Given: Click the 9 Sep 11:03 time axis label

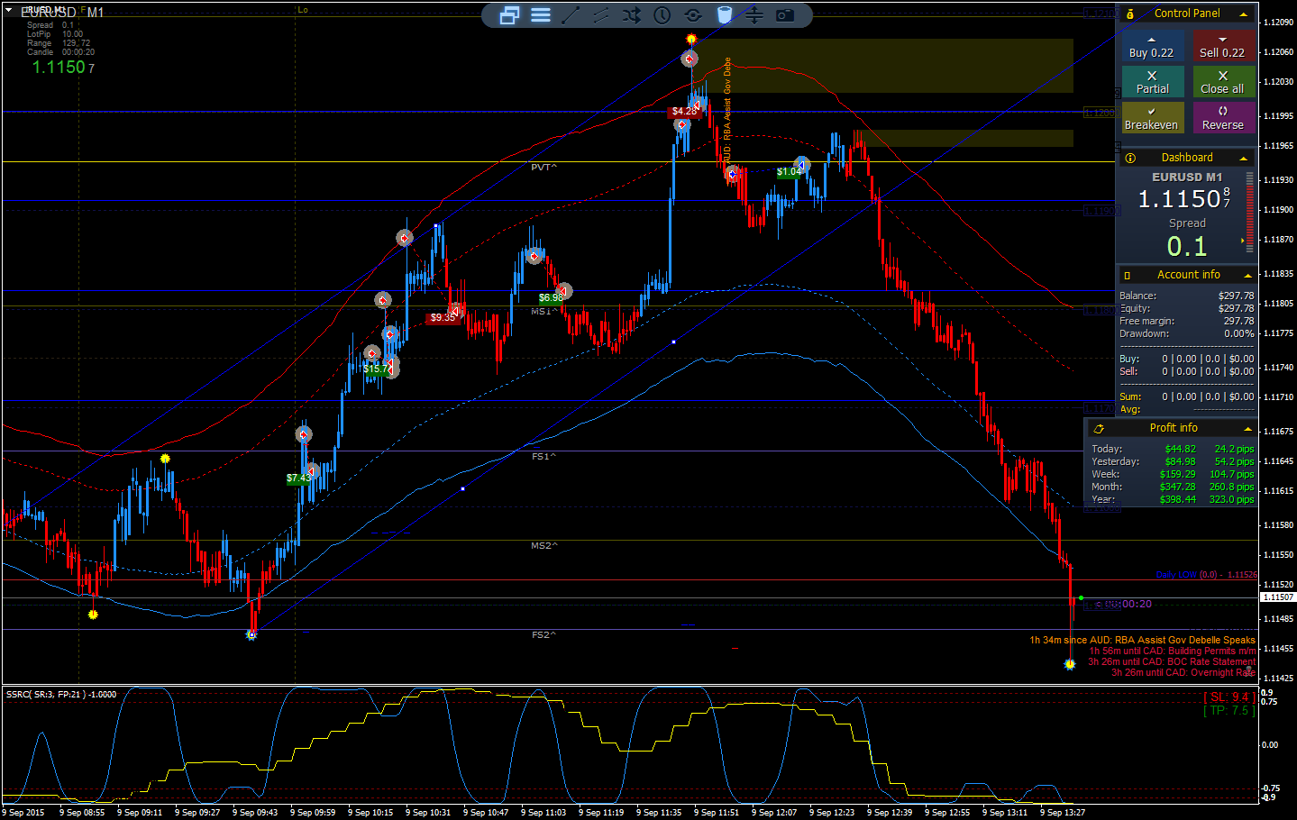Looking at the screenshot, I should point(544,813).
